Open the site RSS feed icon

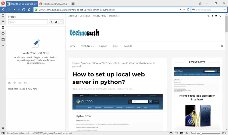[x=209, y=16]
